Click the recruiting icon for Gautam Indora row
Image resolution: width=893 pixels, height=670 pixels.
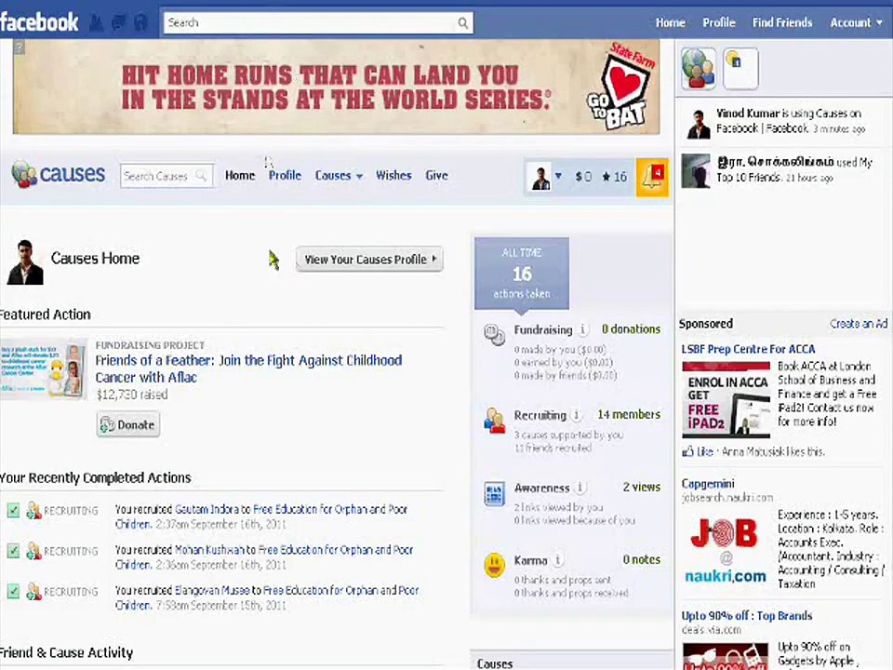tap(33, 511)
